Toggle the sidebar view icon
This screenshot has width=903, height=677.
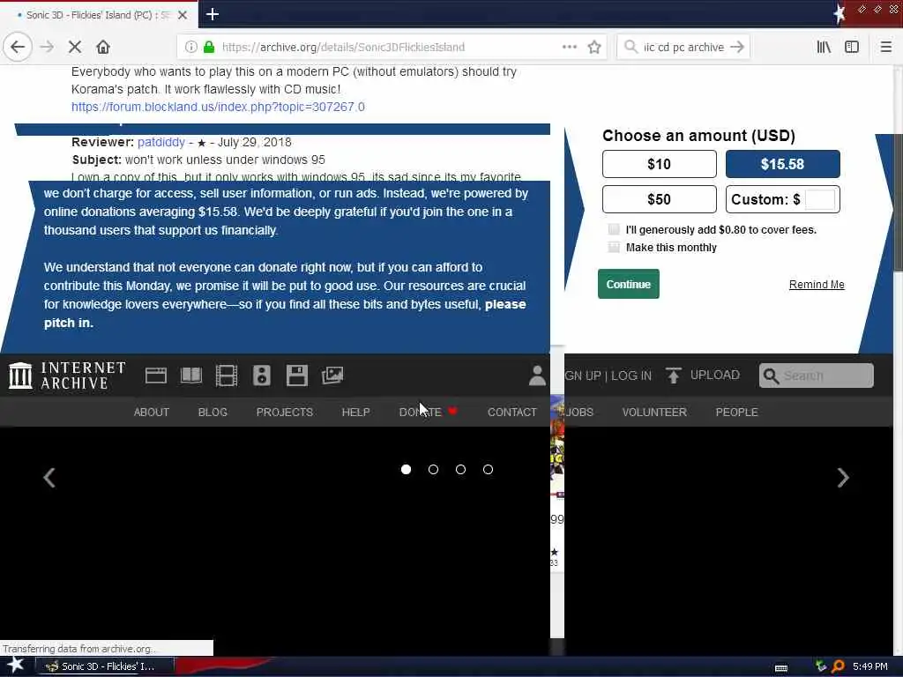coord(852,48)
